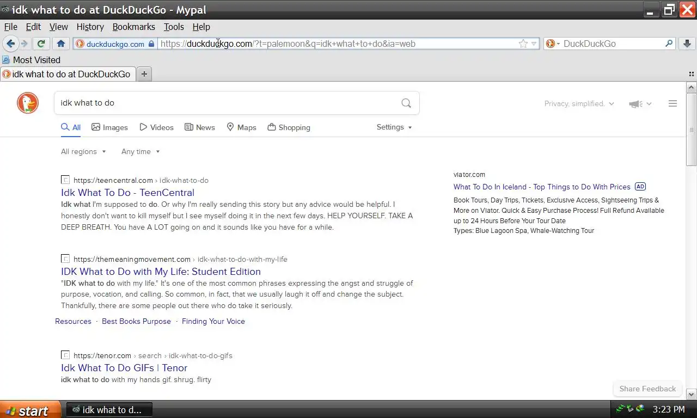
Task: Click the 'idk what to d...' taskbar button
Action: (x=109, y=410)
